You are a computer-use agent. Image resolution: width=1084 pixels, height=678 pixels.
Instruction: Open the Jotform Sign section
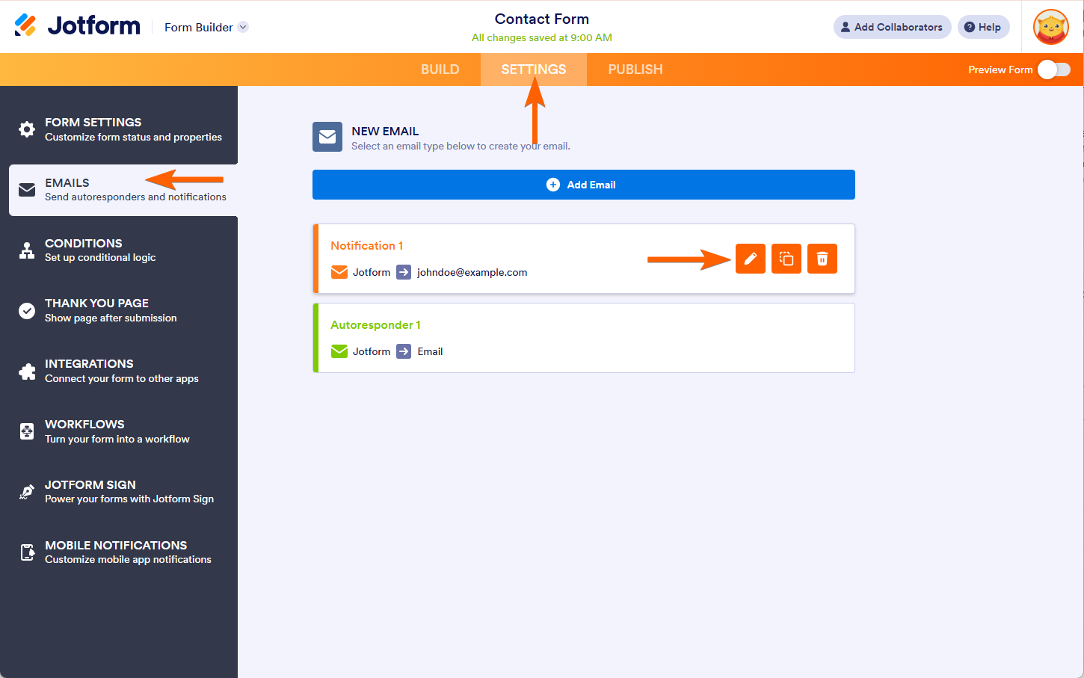(x=119, y=492)
